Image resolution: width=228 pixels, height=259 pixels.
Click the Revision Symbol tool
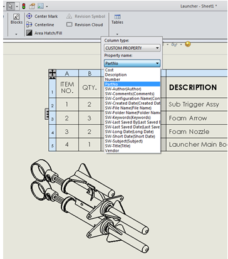86,16
